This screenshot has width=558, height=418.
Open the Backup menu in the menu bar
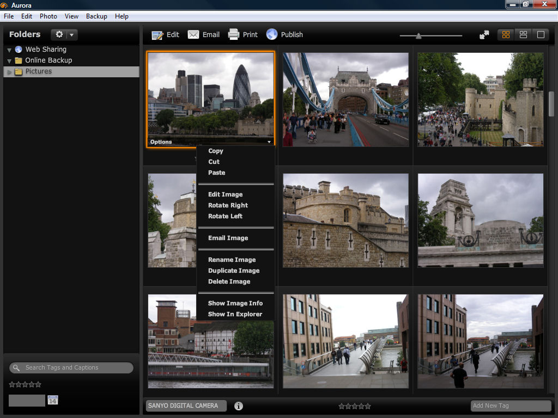point(96,16)
